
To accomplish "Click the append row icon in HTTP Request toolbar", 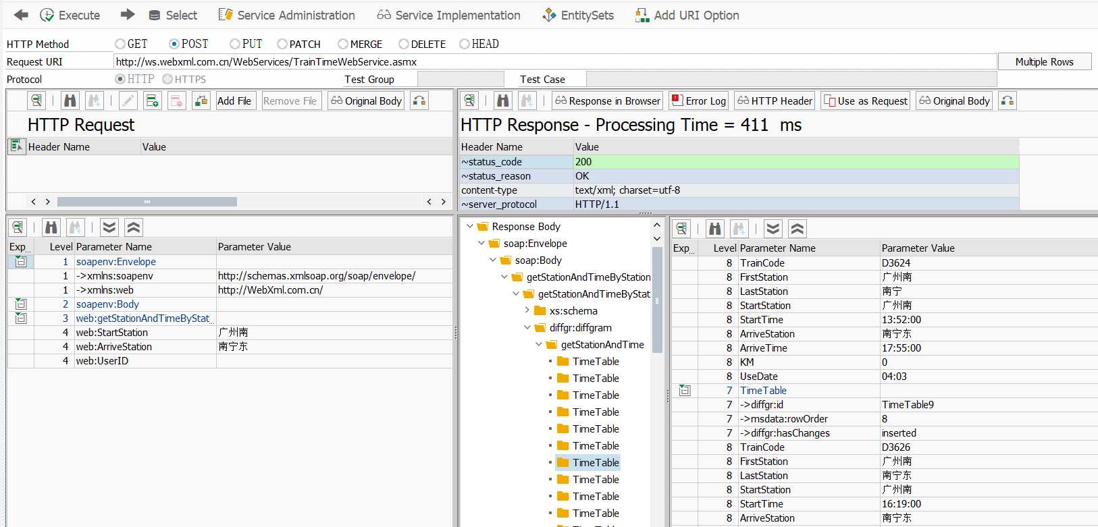I will point(153,101).
